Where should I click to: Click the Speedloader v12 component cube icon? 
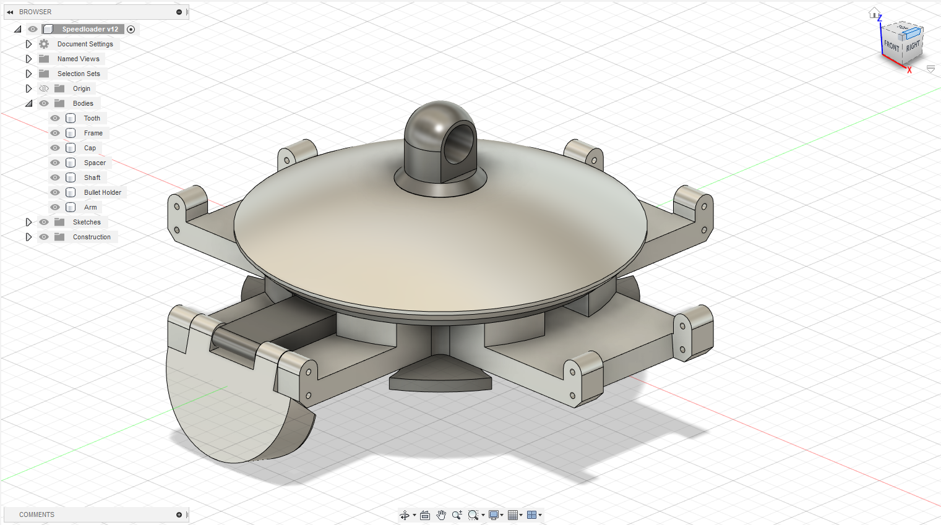click(48, 29)
